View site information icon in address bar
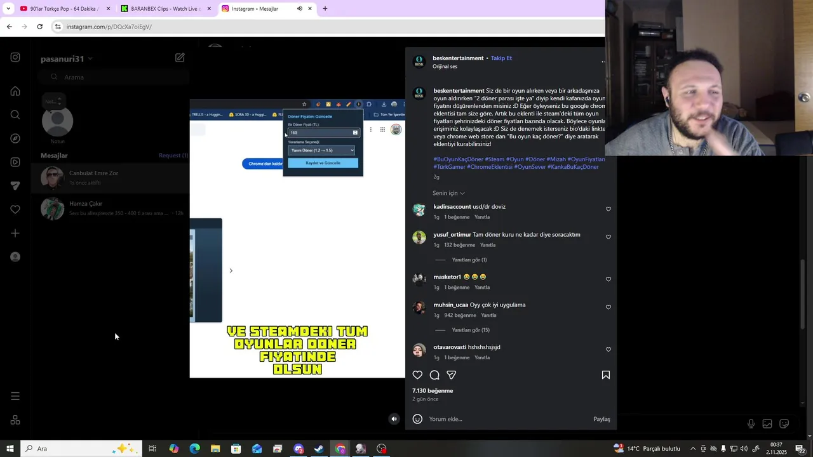The height and width of the screenshot is (457, 813). click(58, 27)
